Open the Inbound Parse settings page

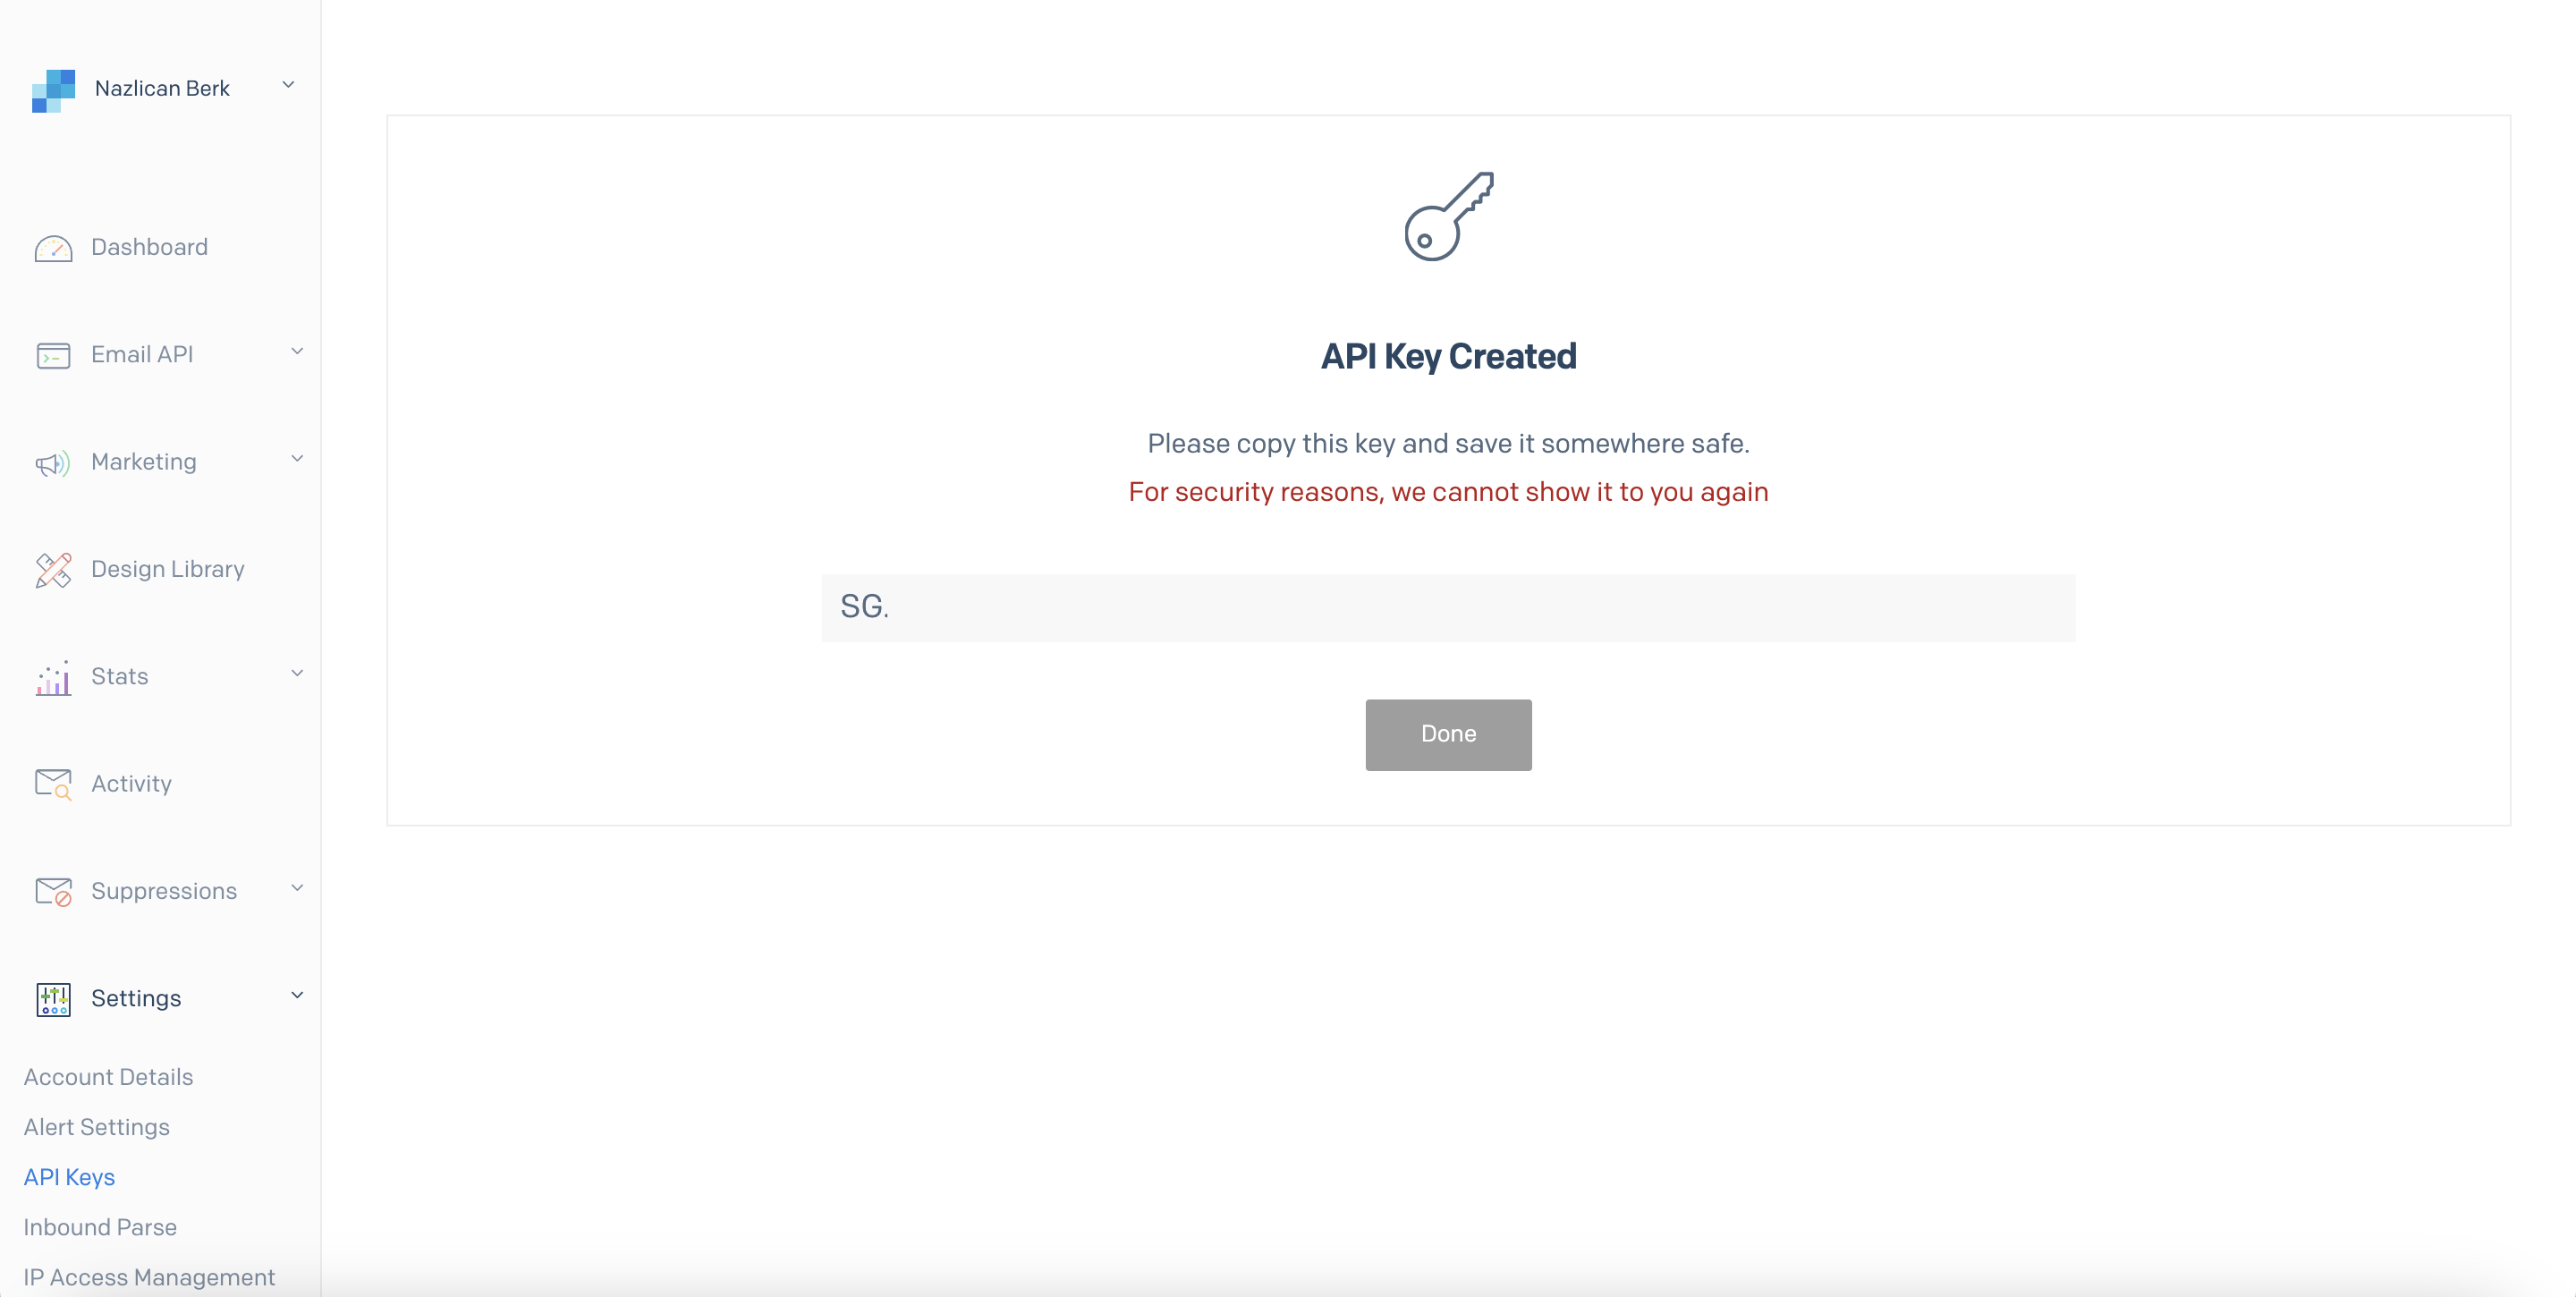point(97,1225)
